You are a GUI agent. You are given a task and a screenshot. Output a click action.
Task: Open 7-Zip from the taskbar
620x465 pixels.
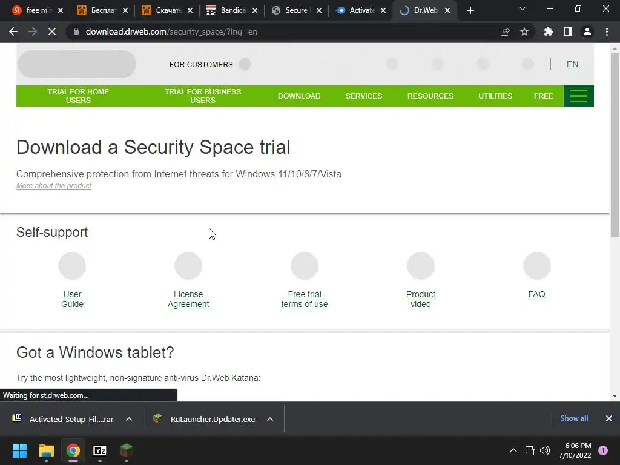coord(100,450)
